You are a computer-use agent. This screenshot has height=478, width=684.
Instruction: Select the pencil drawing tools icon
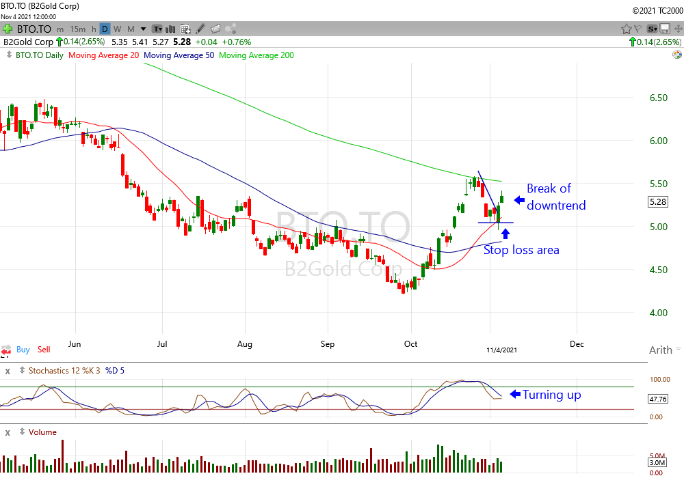tap(200, 29)
